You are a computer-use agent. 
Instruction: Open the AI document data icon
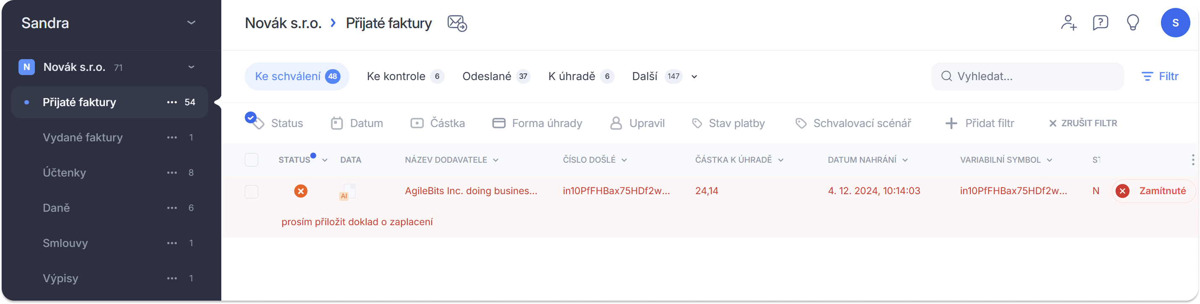[347, 192]
